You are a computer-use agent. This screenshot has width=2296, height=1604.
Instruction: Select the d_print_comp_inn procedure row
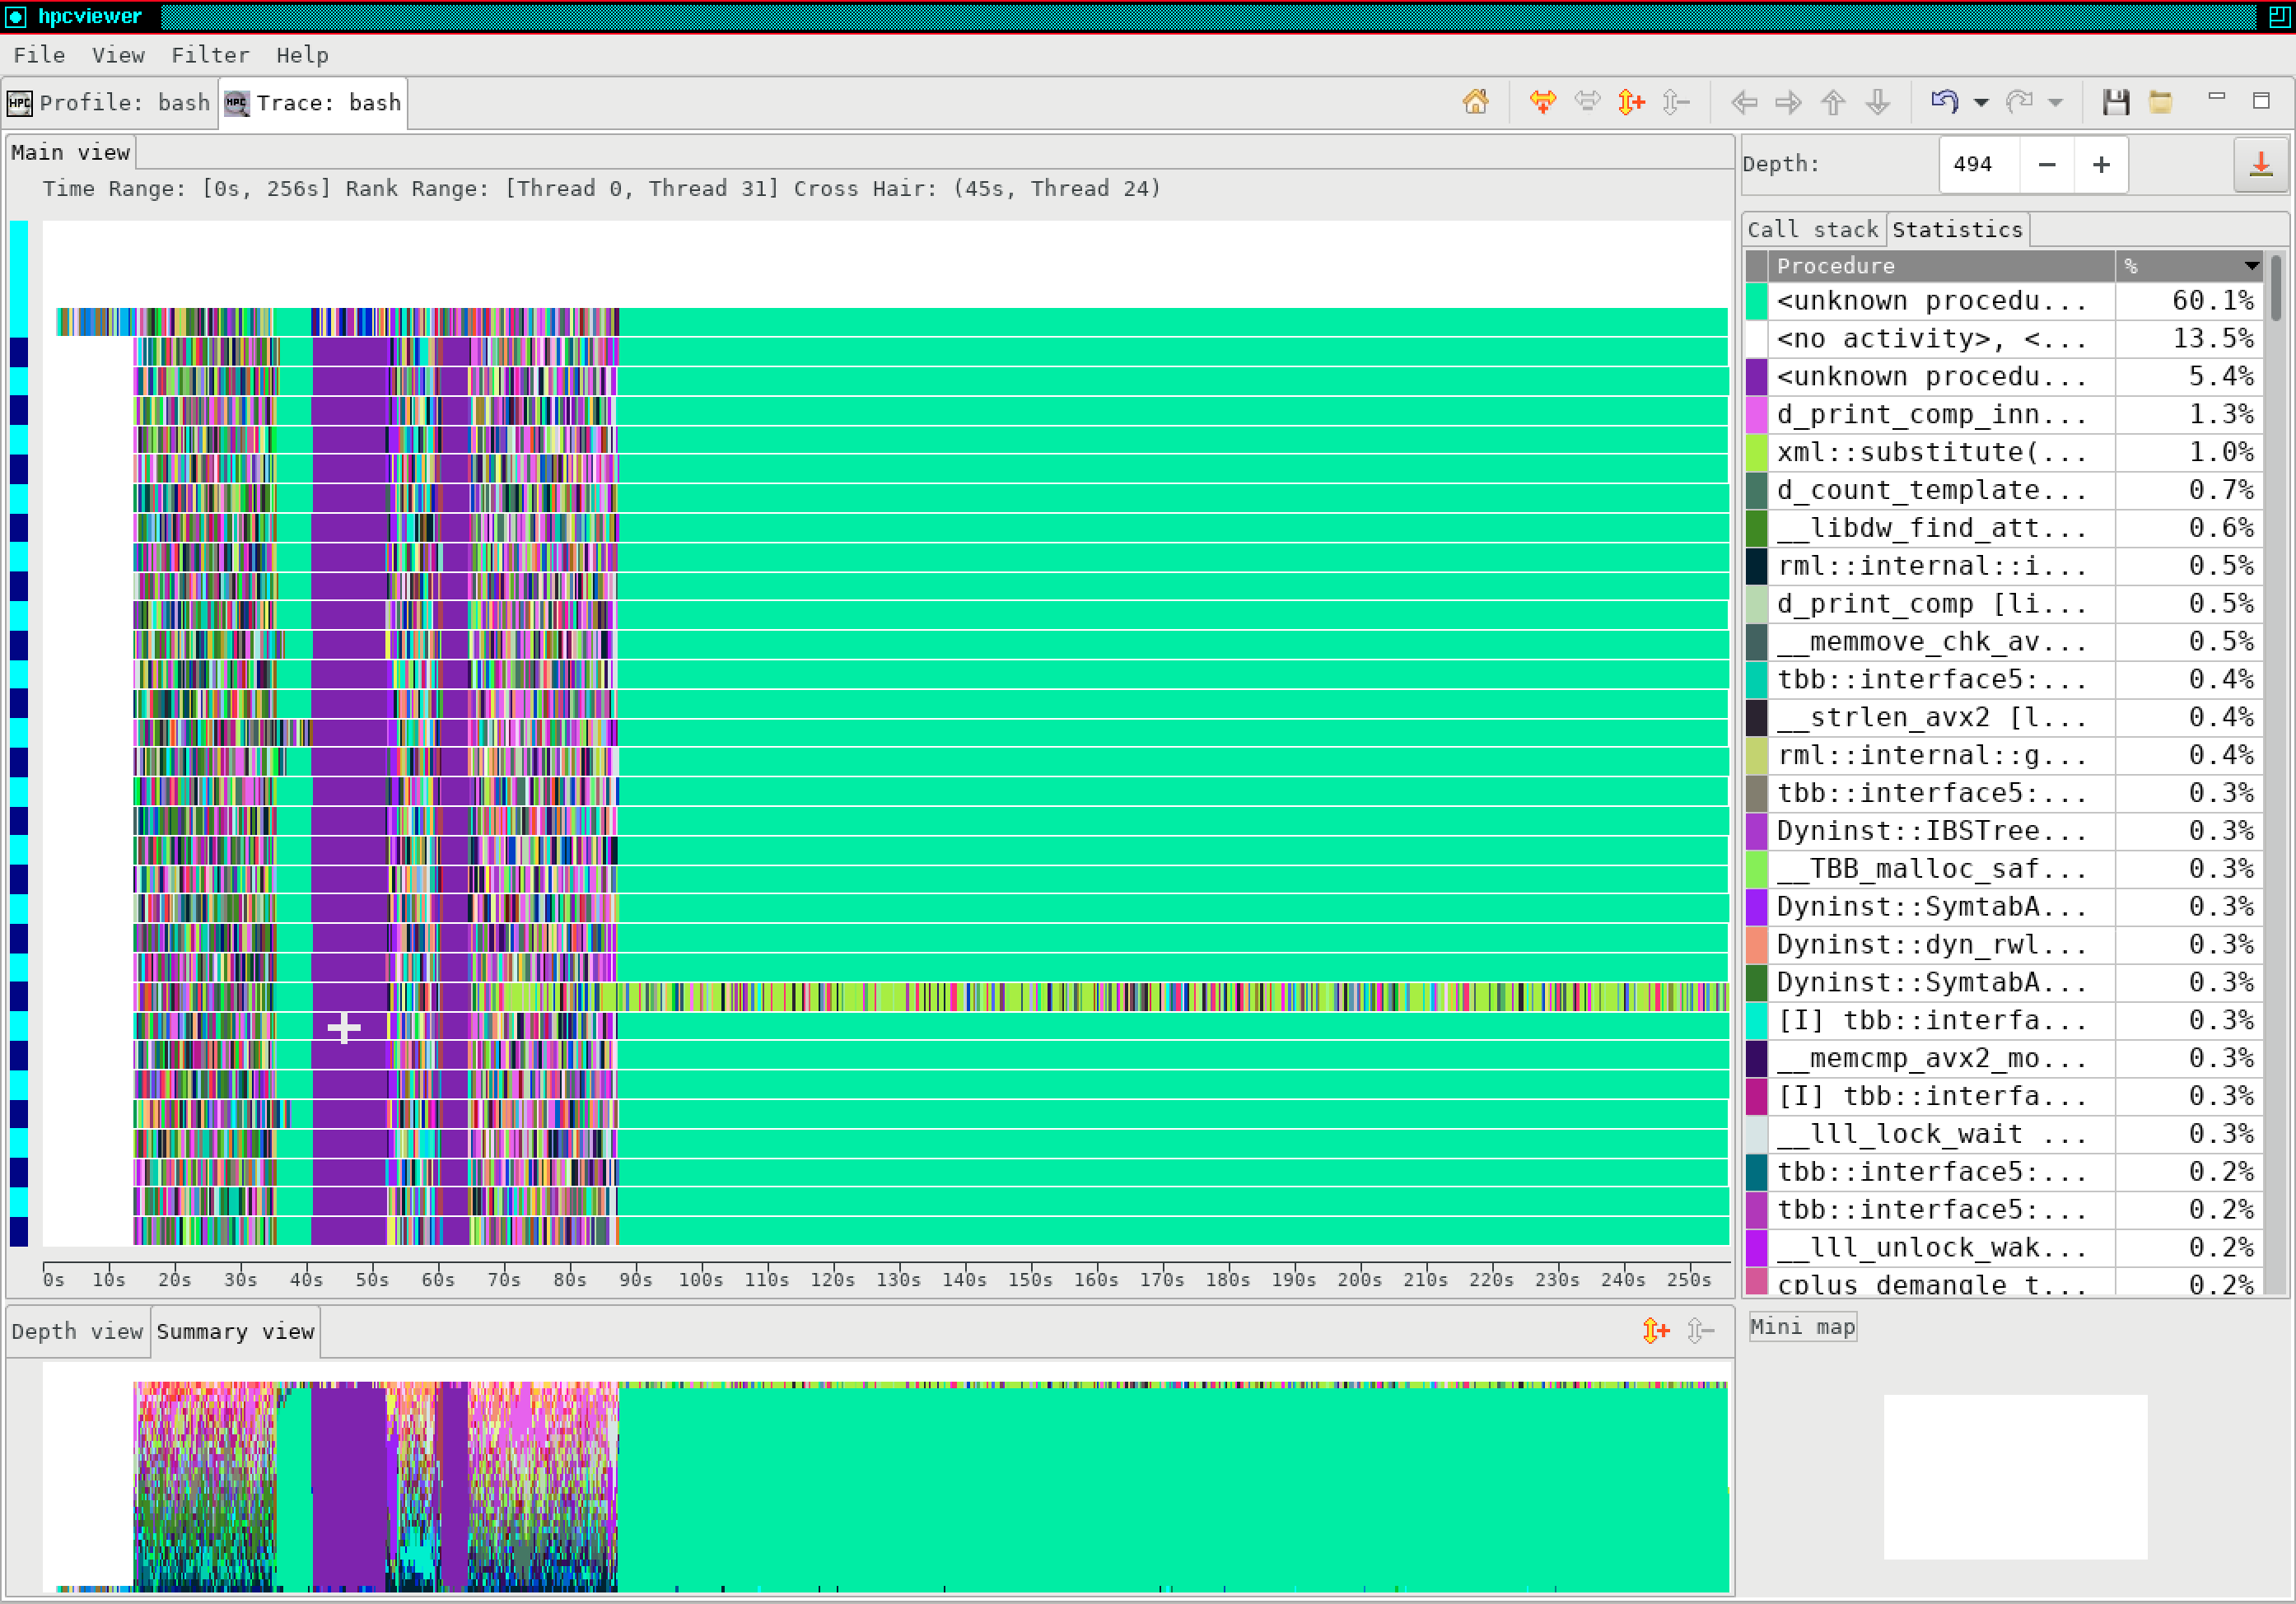point(1930,415)
